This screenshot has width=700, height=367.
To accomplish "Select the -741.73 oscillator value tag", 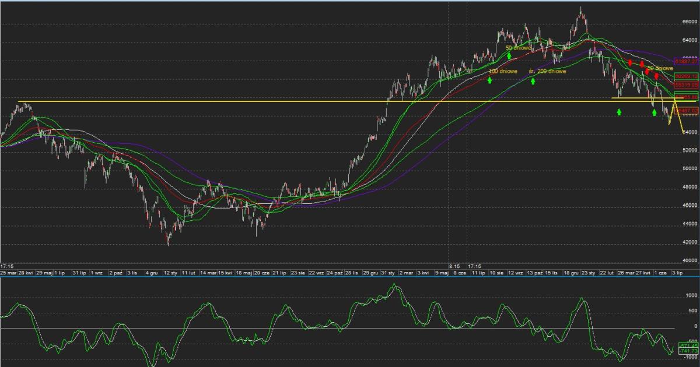I will click(x=682, y=351).
